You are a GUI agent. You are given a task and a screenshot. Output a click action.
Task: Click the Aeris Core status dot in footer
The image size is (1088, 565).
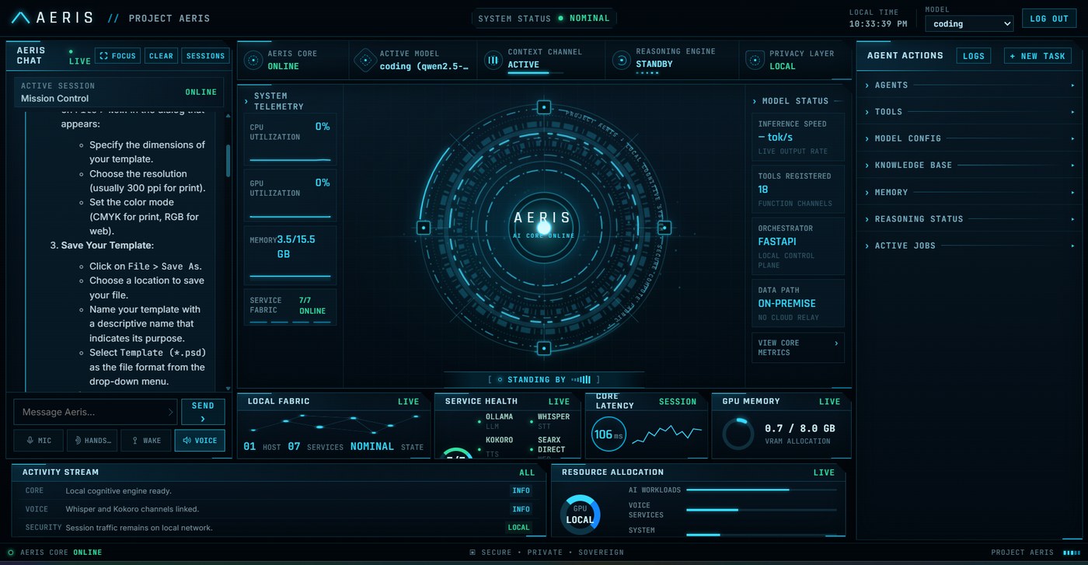click(11, 553)
